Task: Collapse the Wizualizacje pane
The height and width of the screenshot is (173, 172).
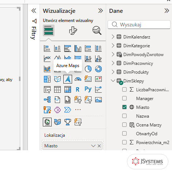Action: tap(101, 11)
